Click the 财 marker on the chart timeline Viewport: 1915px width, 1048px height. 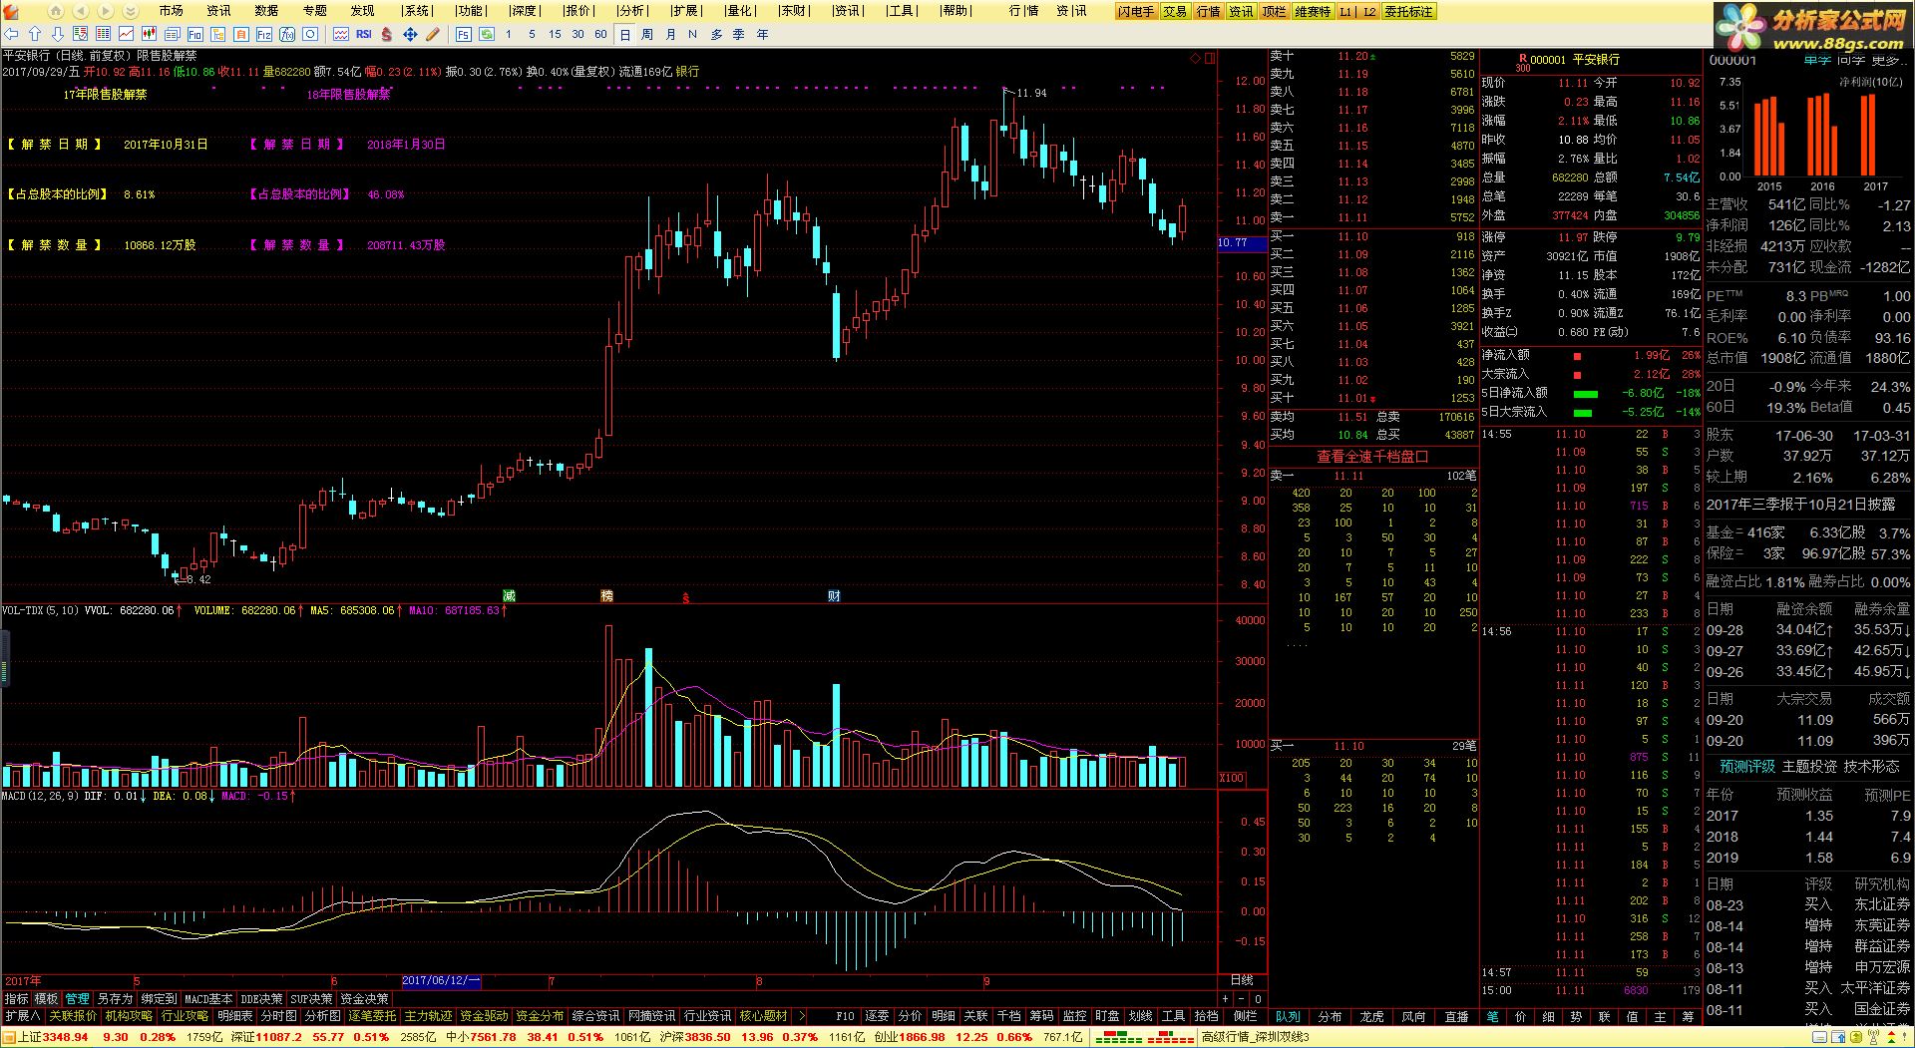point(834,596)
